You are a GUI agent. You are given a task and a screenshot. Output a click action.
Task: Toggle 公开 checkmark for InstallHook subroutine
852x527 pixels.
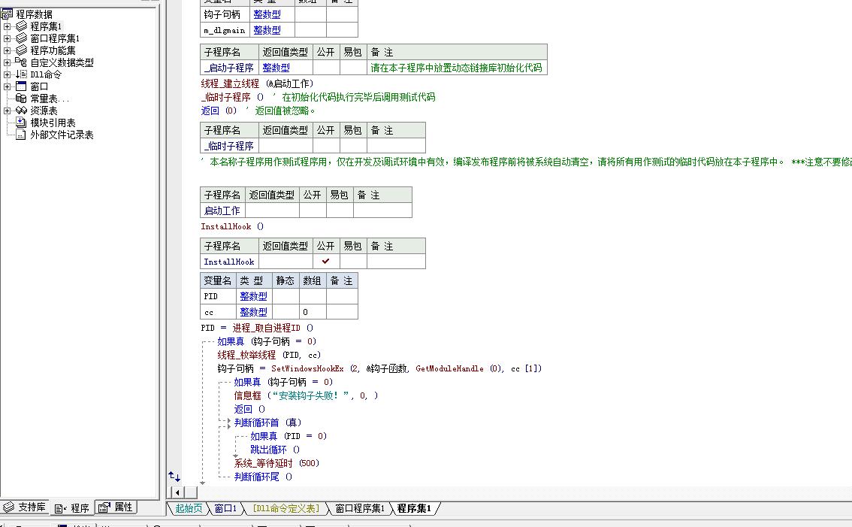(x=325, y=262)
